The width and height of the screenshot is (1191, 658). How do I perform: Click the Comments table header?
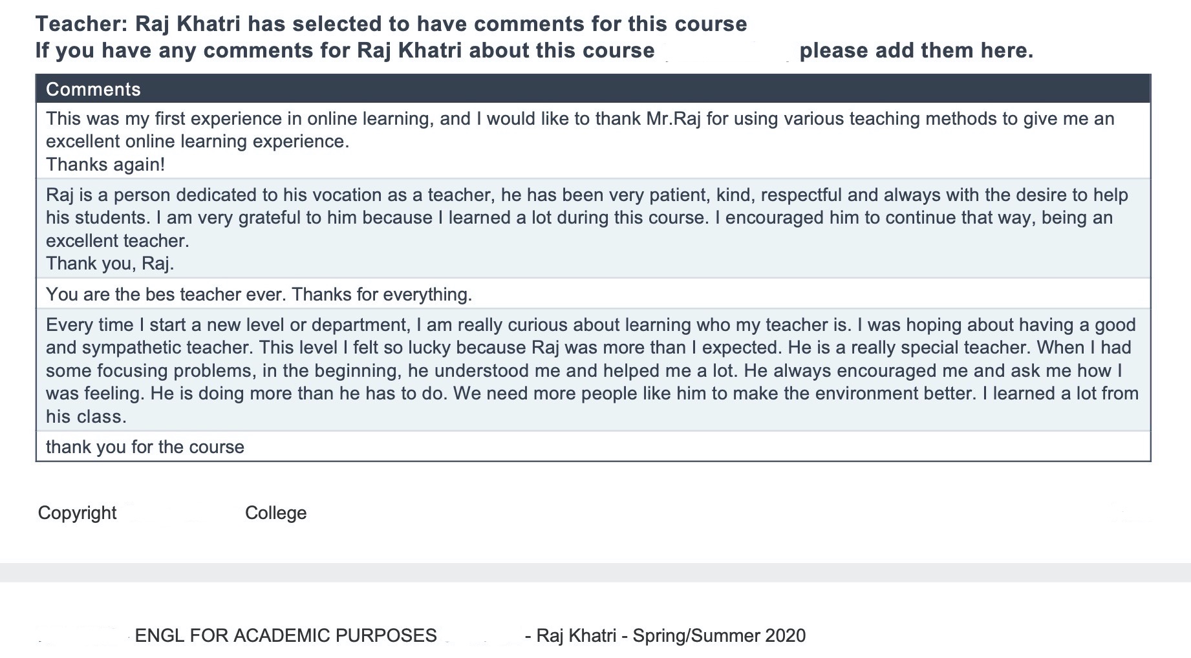tap(93, 89)
